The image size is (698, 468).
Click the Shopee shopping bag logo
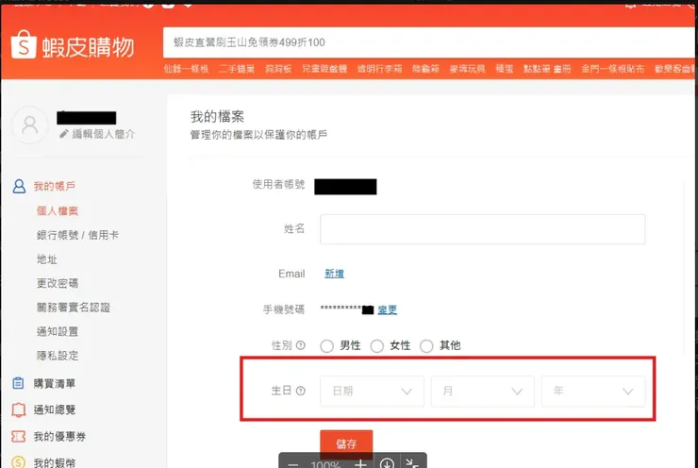point(24,44)
